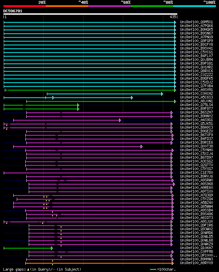Click the green ~80% identity legend segment
This screenshot has height=272, width=219.
(x=152, y=6)
